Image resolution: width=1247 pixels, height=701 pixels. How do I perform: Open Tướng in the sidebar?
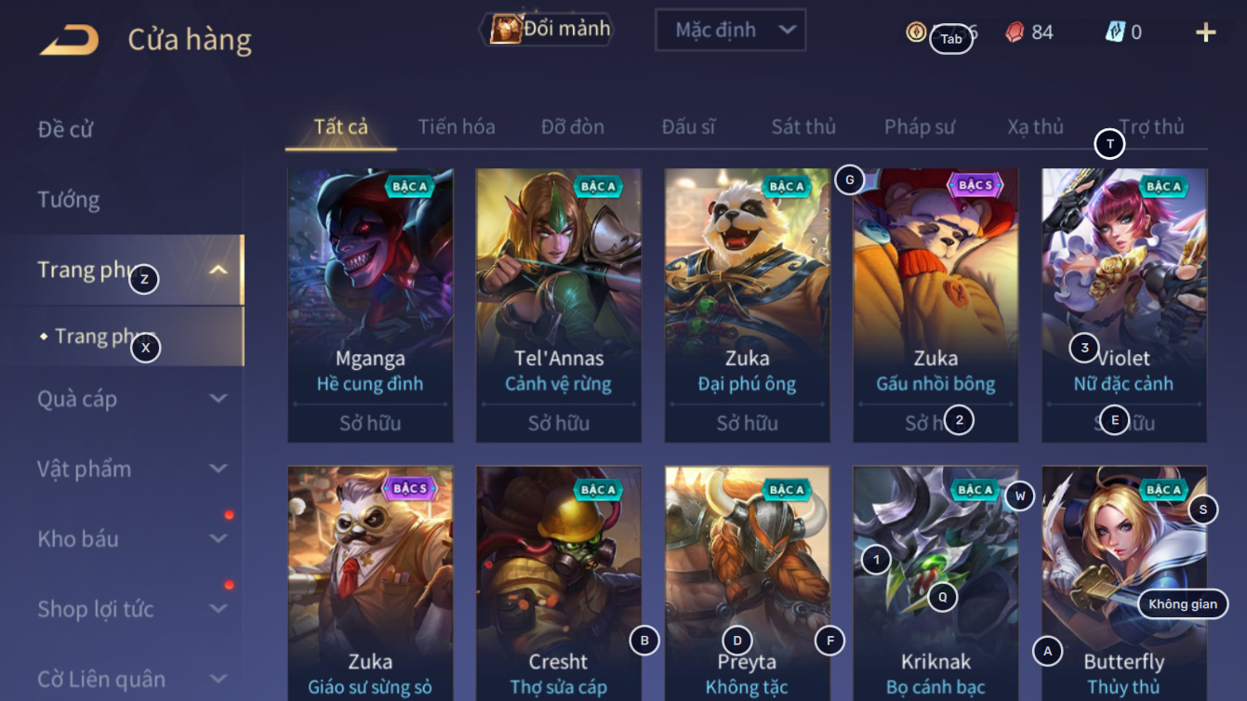tap(69, 200)
